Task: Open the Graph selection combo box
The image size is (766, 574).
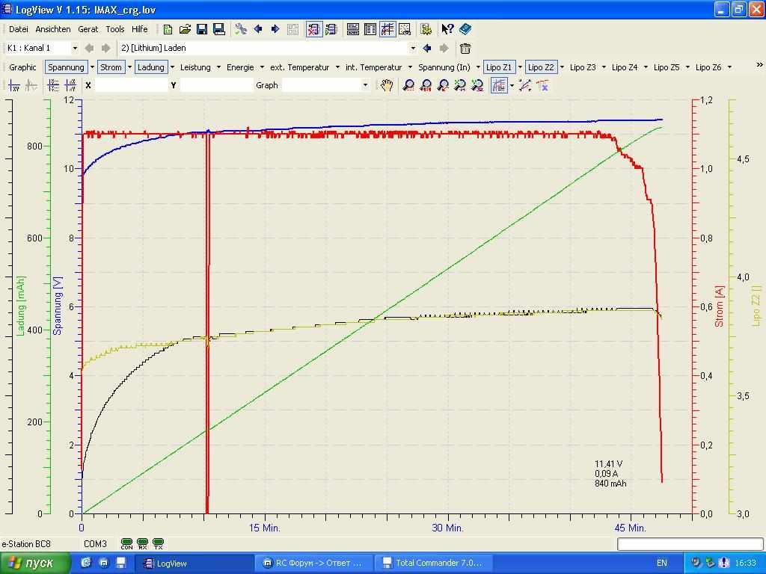Action: coord(365,85)
